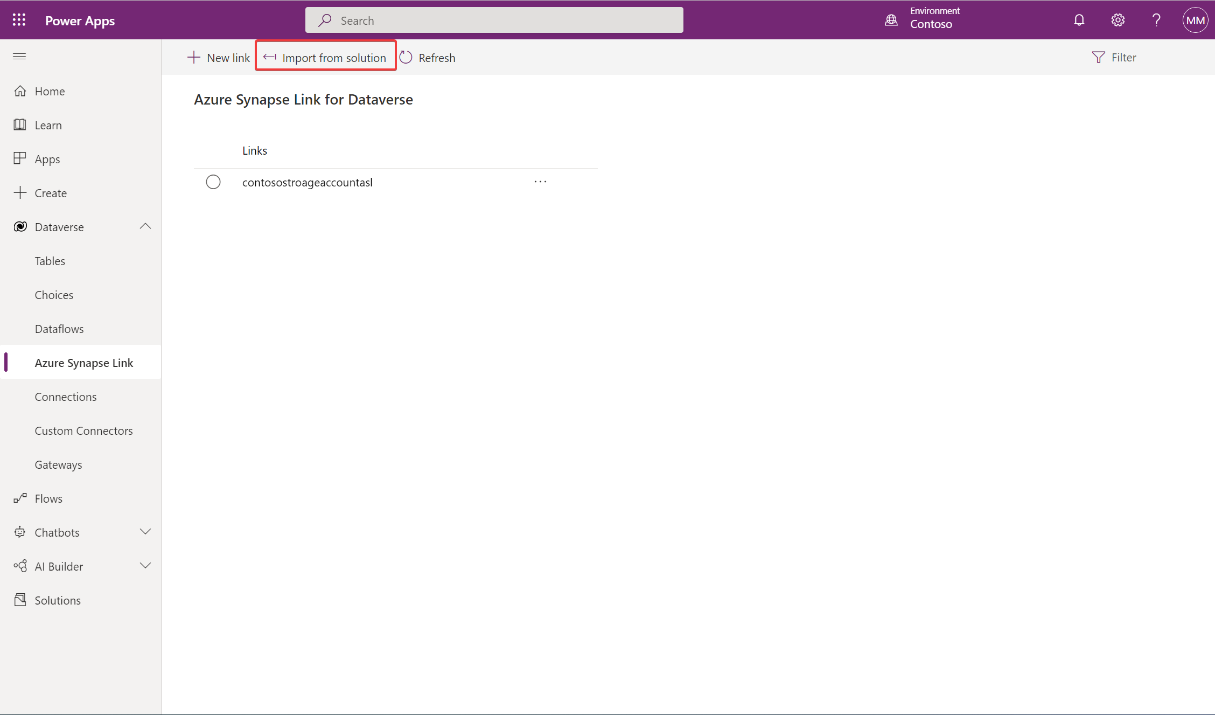The image size is (1215, 715).
Task: Select the Tables tree item
Action: (x=48, y=260)
